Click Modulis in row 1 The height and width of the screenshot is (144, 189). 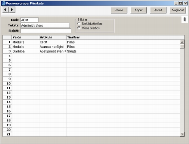[x=25, y=42]
